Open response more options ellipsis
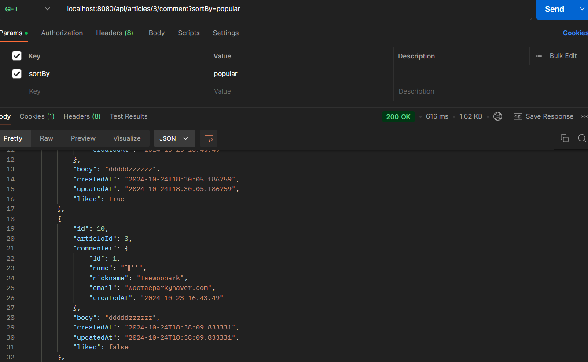 pos(584,116)
